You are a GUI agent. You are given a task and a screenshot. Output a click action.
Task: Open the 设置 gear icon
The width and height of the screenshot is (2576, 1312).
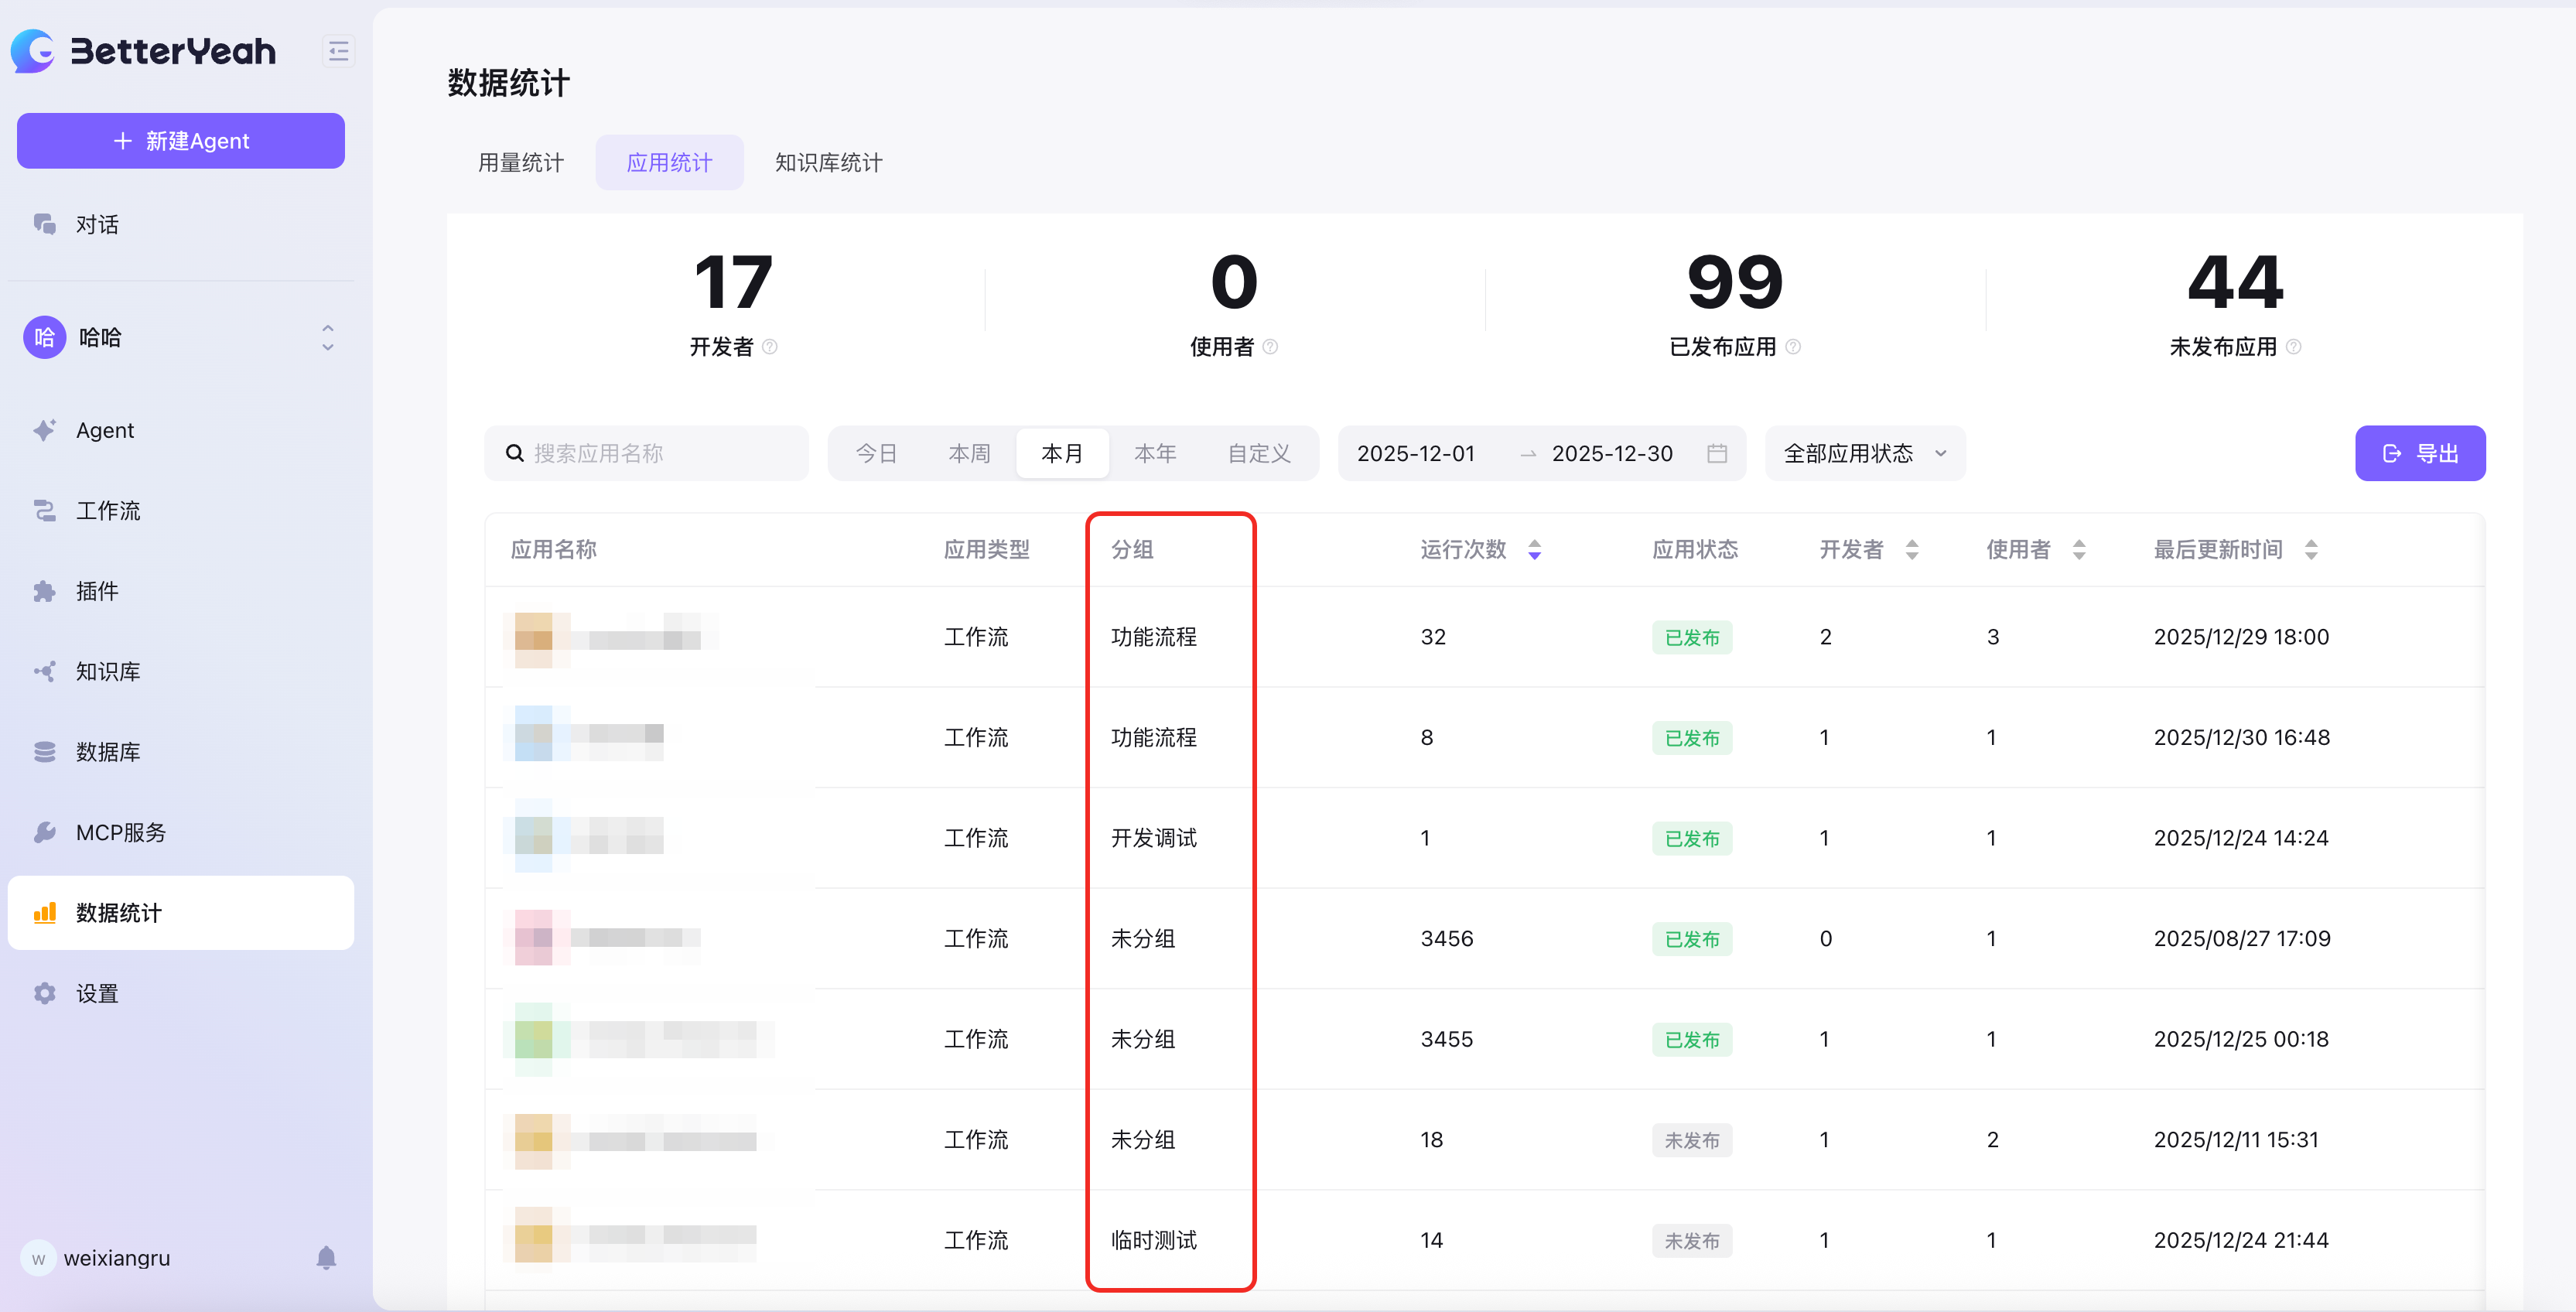[44, 993]
